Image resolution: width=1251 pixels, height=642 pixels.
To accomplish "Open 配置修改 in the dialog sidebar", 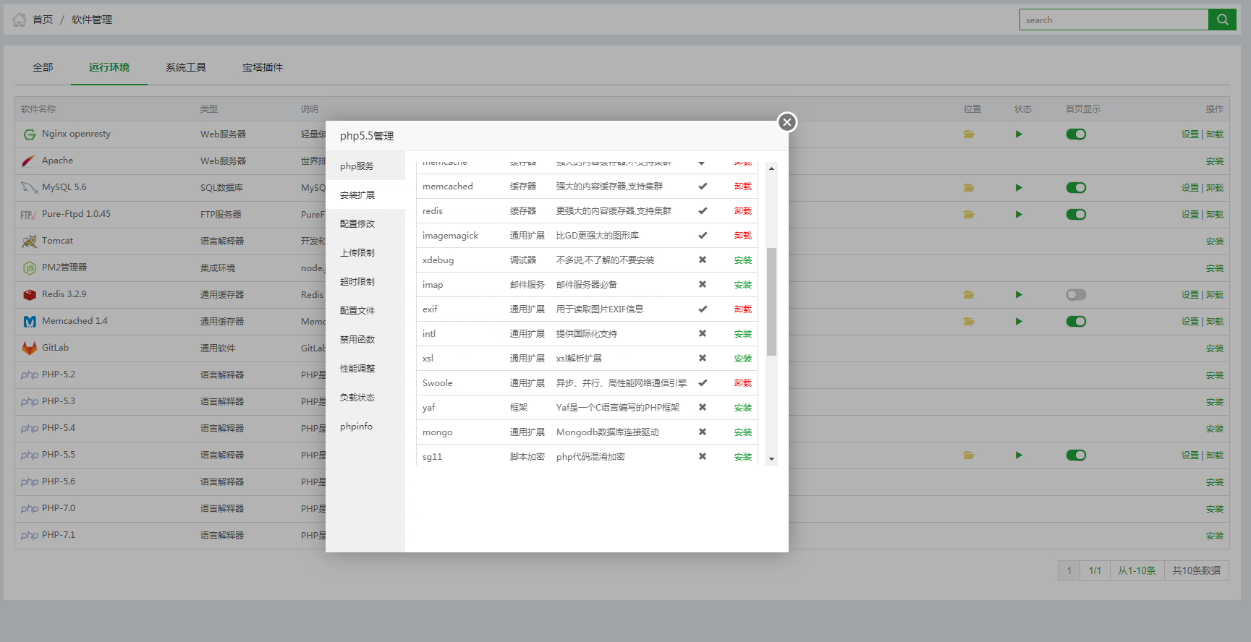I will pos(365,223).
